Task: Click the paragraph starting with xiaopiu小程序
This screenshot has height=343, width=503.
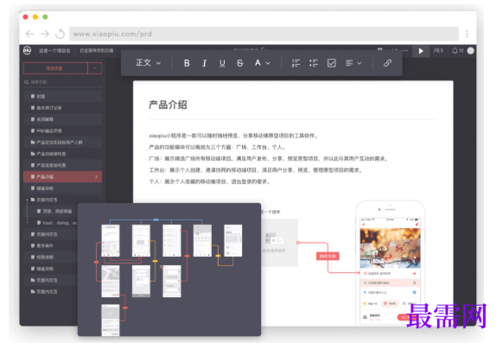Action: point(233,136)
